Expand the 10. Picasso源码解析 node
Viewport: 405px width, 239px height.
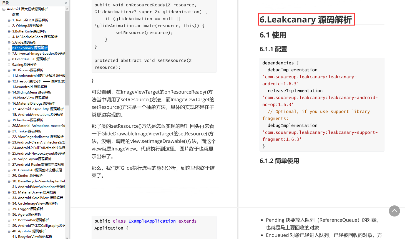point(9,70)
